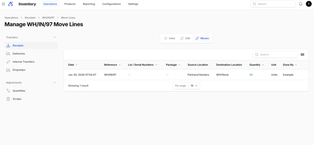Screen dimensions: 314x145
Task: Click the Source Location column header
Action: (x=198, y=65)
